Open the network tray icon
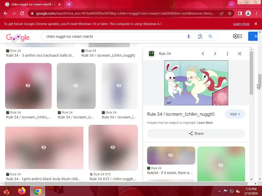The height and width of the screenshot is (196, 262). [232, 191]
